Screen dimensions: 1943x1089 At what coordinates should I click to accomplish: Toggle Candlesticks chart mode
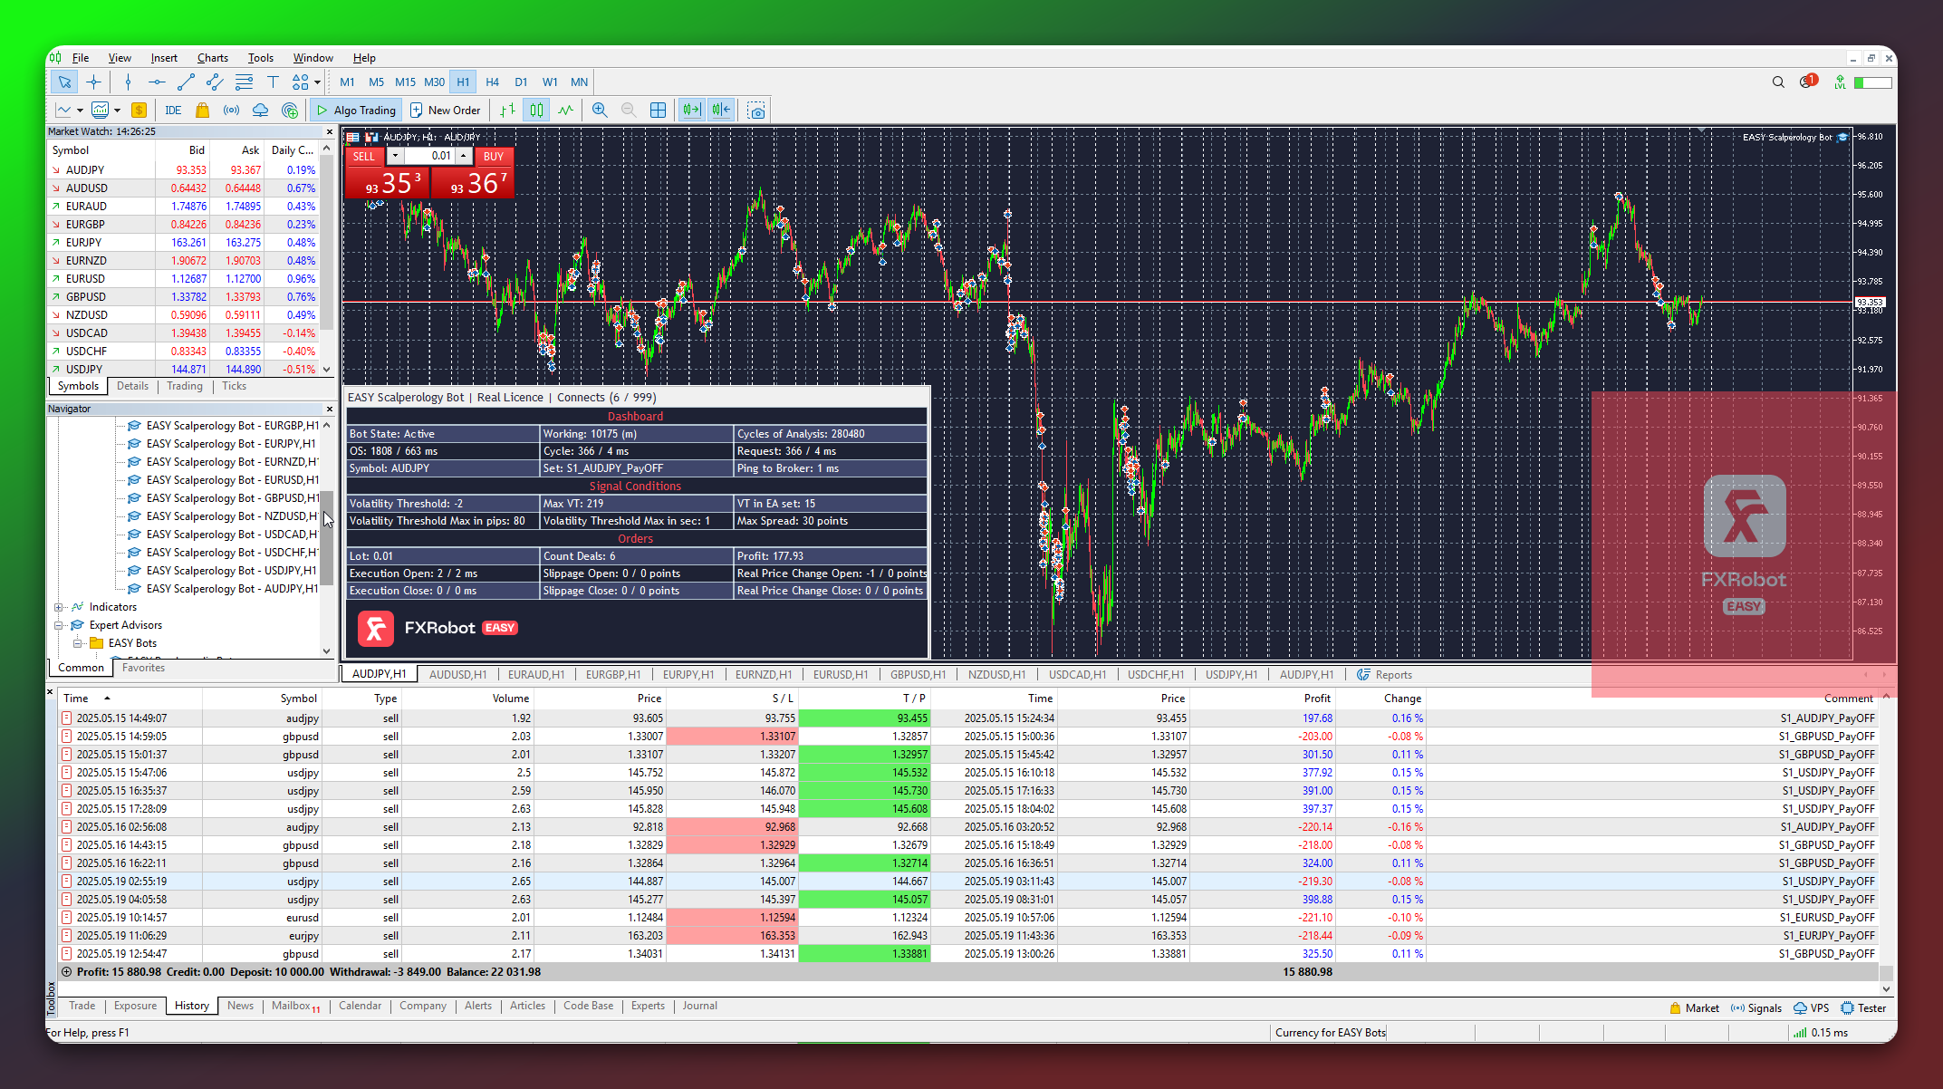537,111
